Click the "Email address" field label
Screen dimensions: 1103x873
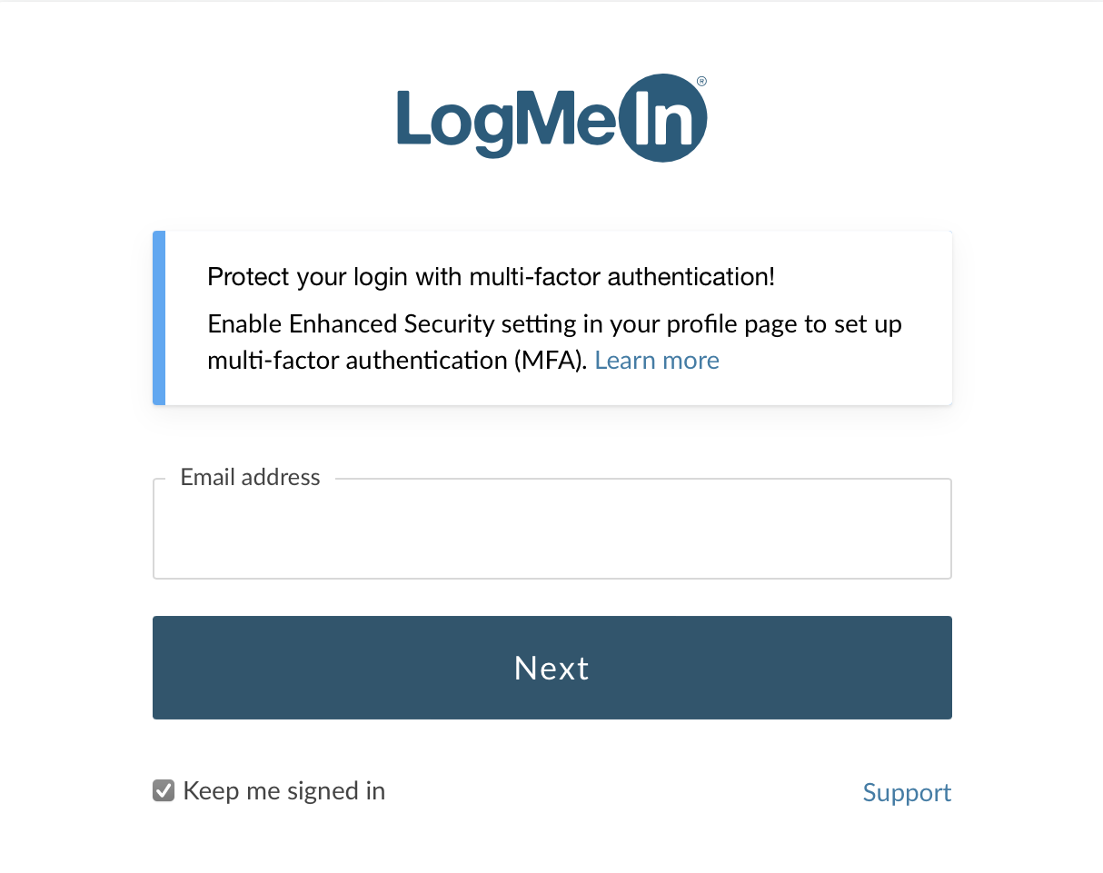click(x=250, y=478)
